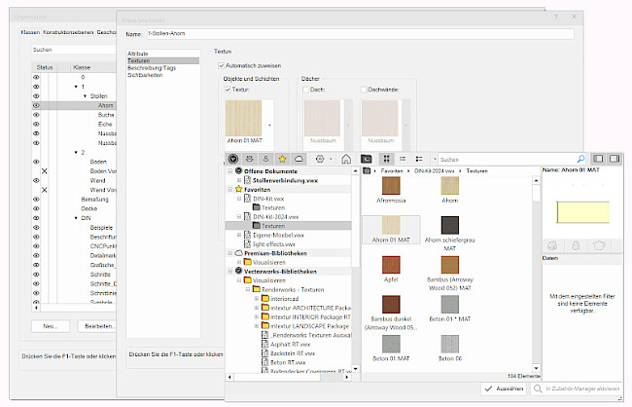Click the cloud premium libraries icon
The image size is (632, 407).
(299, 158)
